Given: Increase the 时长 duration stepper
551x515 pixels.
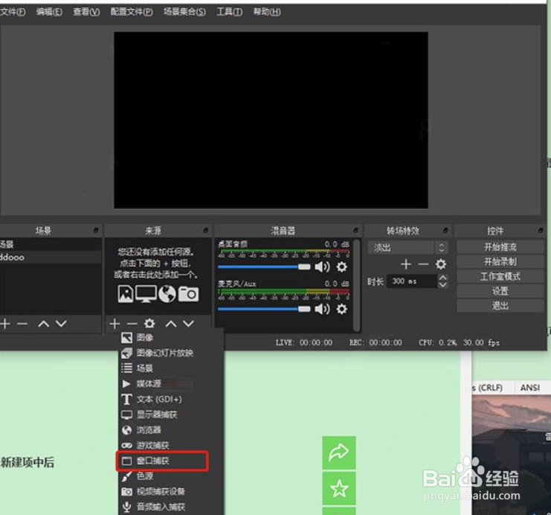Looking at the screenshot, I should pos(442,278).
